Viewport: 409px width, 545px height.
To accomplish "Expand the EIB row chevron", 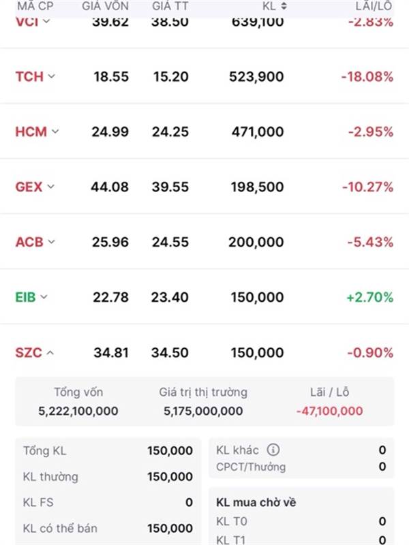I will coord(44,297).
